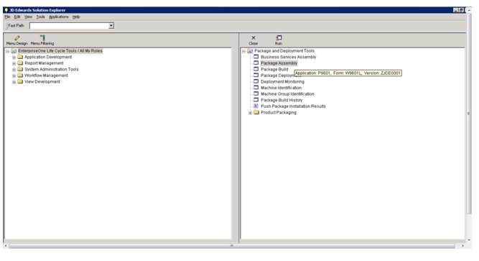This screenshot has height=261, width=479.
Task: Select 'Deployment Monitoring' label
Action: 282,82
